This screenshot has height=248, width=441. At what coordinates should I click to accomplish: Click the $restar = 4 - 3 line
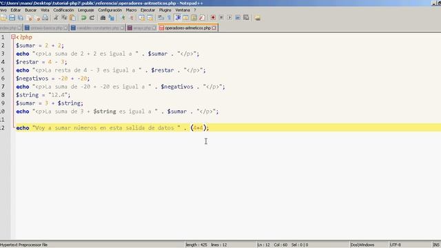41,62
